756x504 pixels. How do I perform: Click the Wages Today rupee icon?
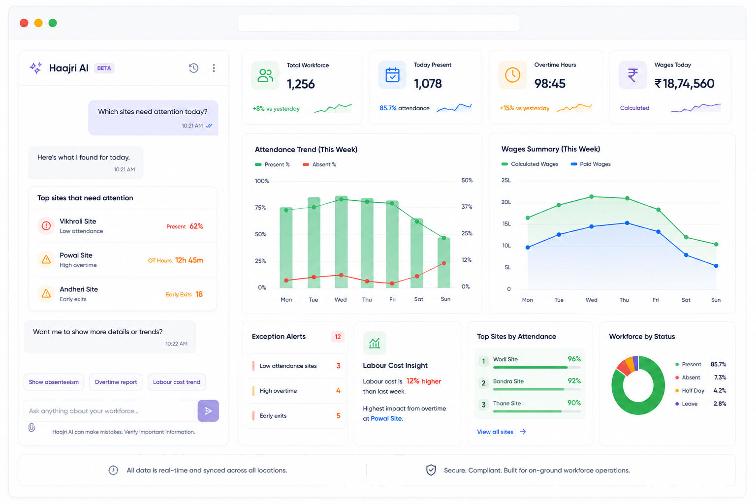click(x=632, y=75)
